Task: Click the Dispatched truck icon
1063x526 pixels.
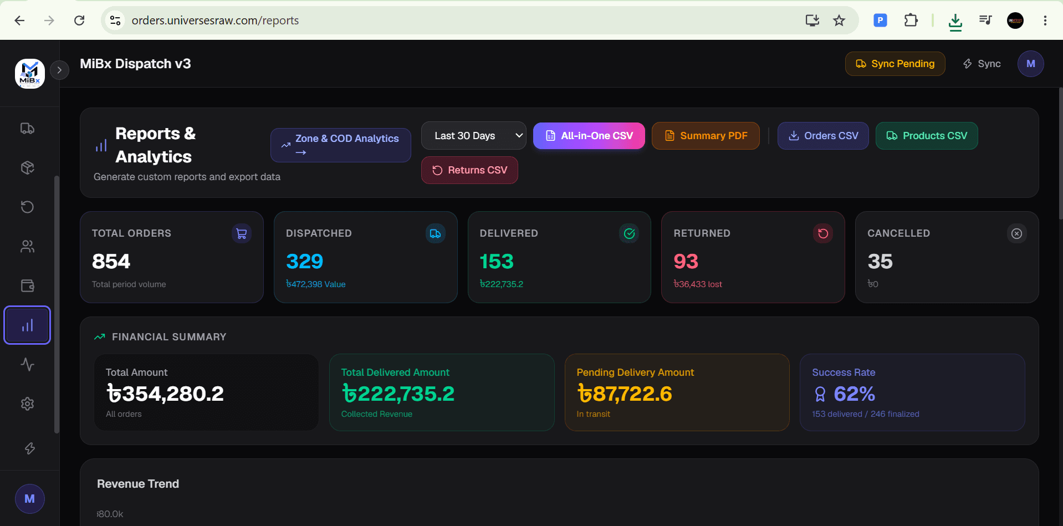Action: (436, 233)
